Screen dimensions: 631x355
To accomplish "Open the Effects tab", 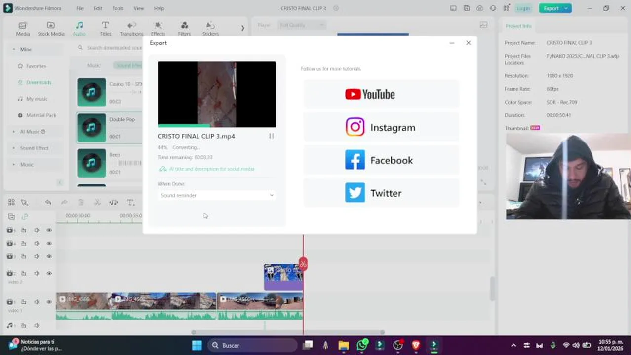I will tap(158, 29).
